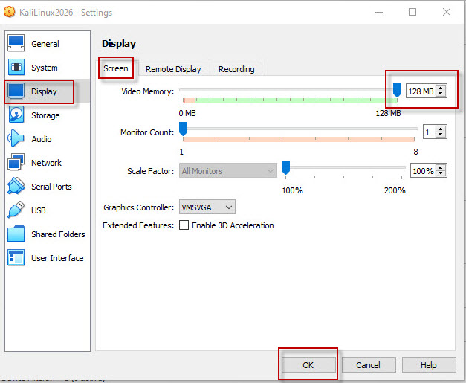Open the Network monitors icon
Viewport: 466px width, 383px height.
[16, 162]
